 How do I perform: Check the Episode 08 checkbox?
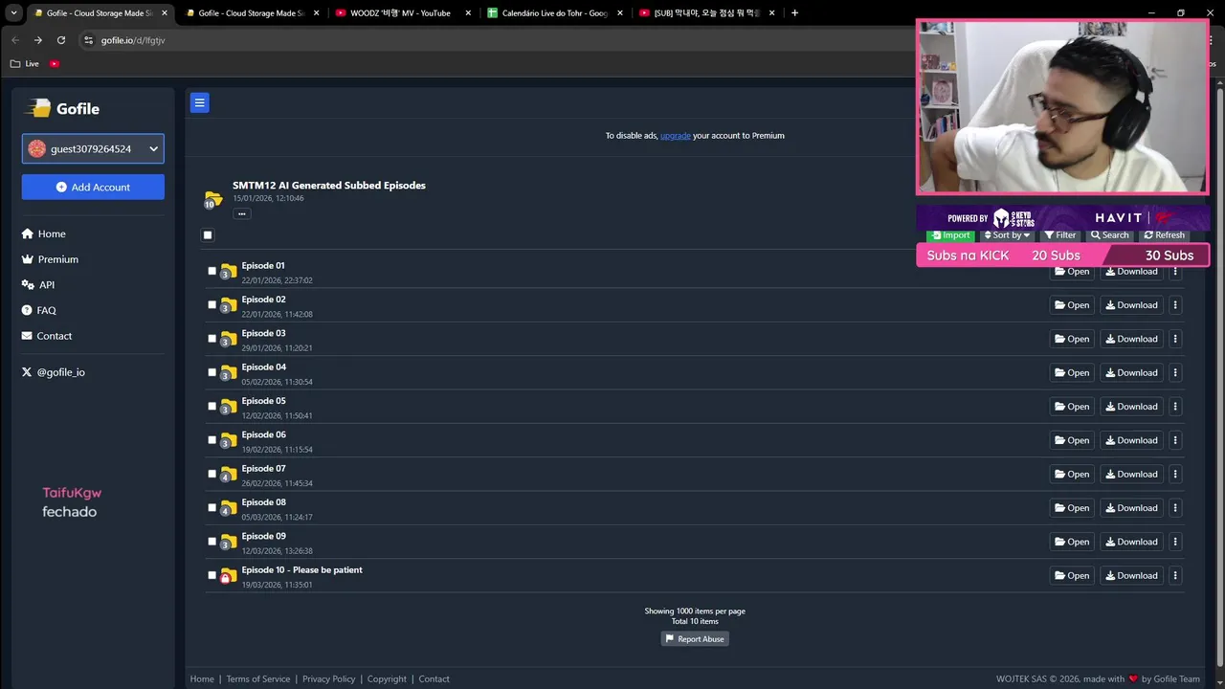pyautogui.click(x=212, y=508)
